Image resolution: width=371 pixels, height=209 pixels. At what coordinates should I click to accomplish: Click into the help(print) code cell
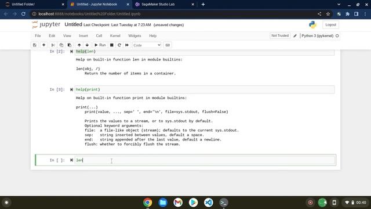pos(205,89)
